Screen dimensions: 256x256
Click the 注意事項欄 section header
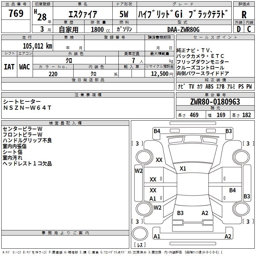[88, 95]
